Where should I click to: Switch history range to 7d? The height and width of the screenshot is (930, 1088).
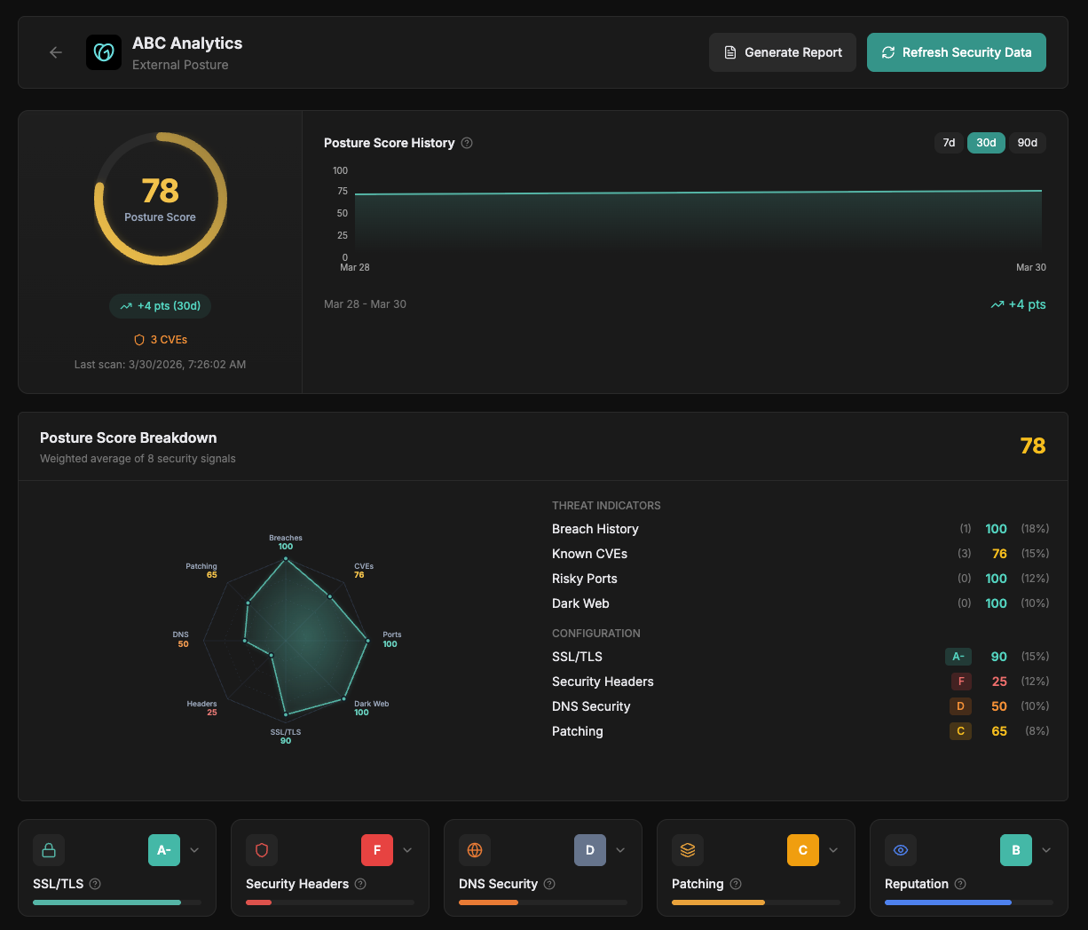949,143
